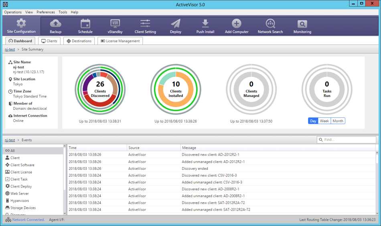Click nj-test link in Site Summary breadcrumb
This screenshot has height=226, width=381.
coord(10,49)
